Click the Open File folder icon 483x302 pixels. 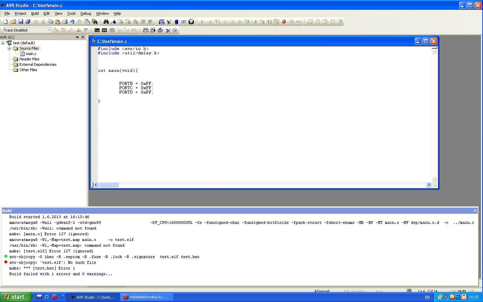(13, 22)
